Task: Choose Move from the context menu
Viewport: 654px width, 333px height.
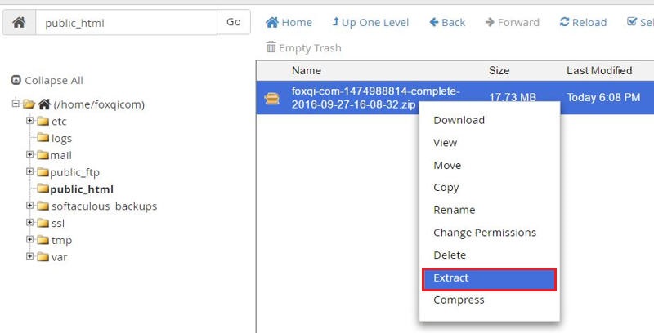Action: (x=447, y=165)
